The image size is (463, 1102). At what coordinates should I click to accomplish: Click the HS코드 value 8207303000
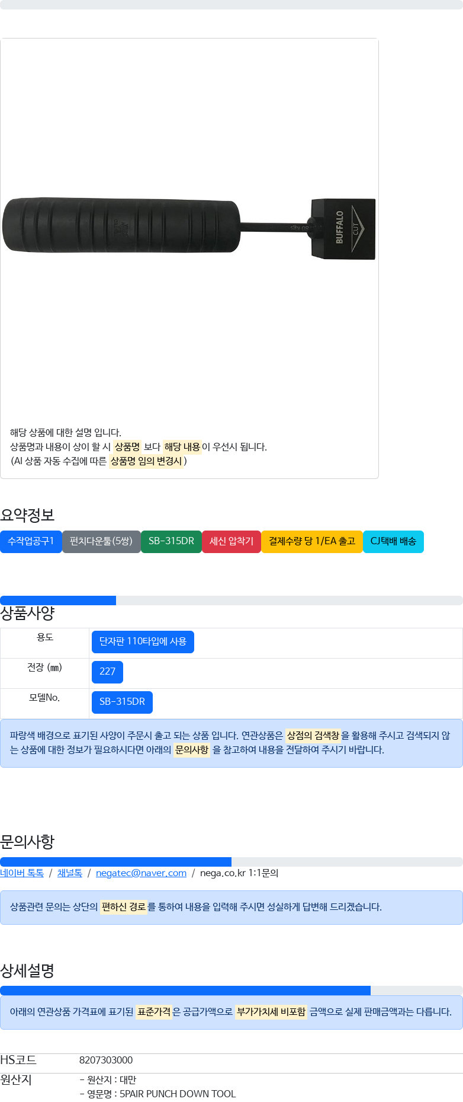point(106,1060)
